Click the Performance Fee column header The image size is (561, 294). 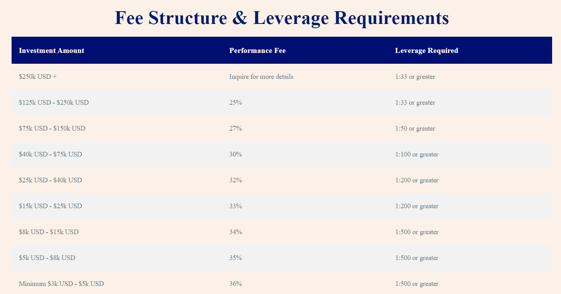[257, 51]
